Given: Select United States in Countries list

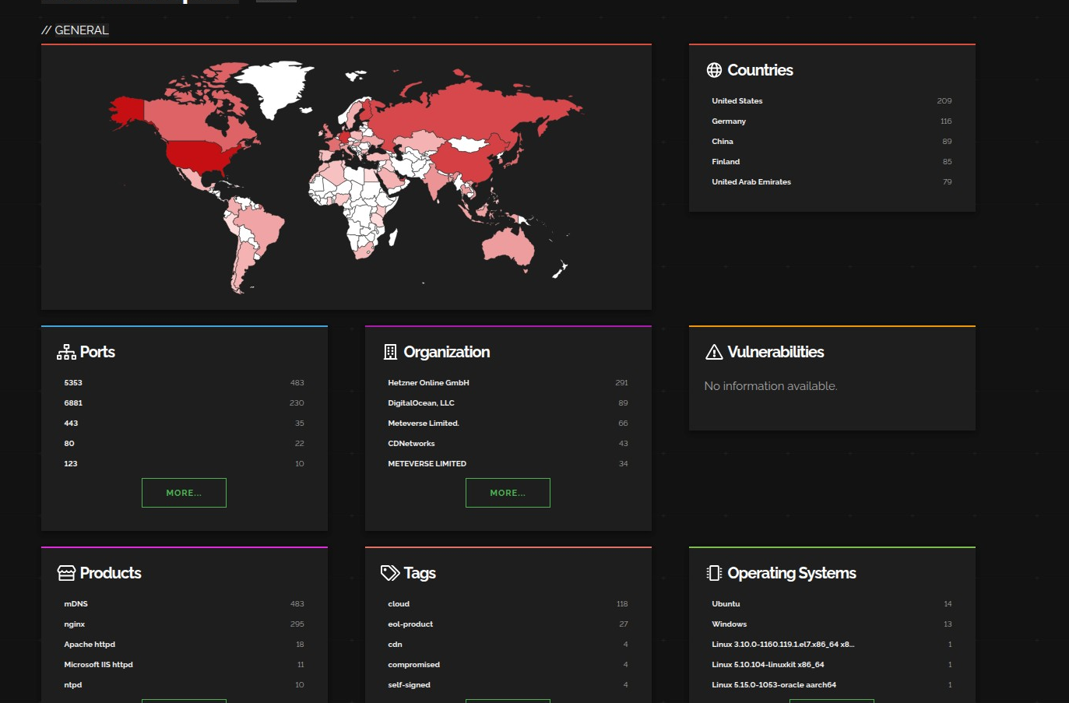Looking at the screenshot, I should (x=737, y=101).
